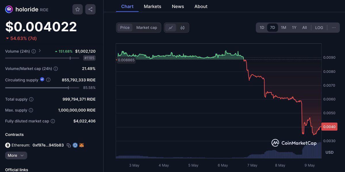Click the $4,022,406 diluted market cap
Image resolution: width=345 pixels, height=172 pixels.
(85, 121)
